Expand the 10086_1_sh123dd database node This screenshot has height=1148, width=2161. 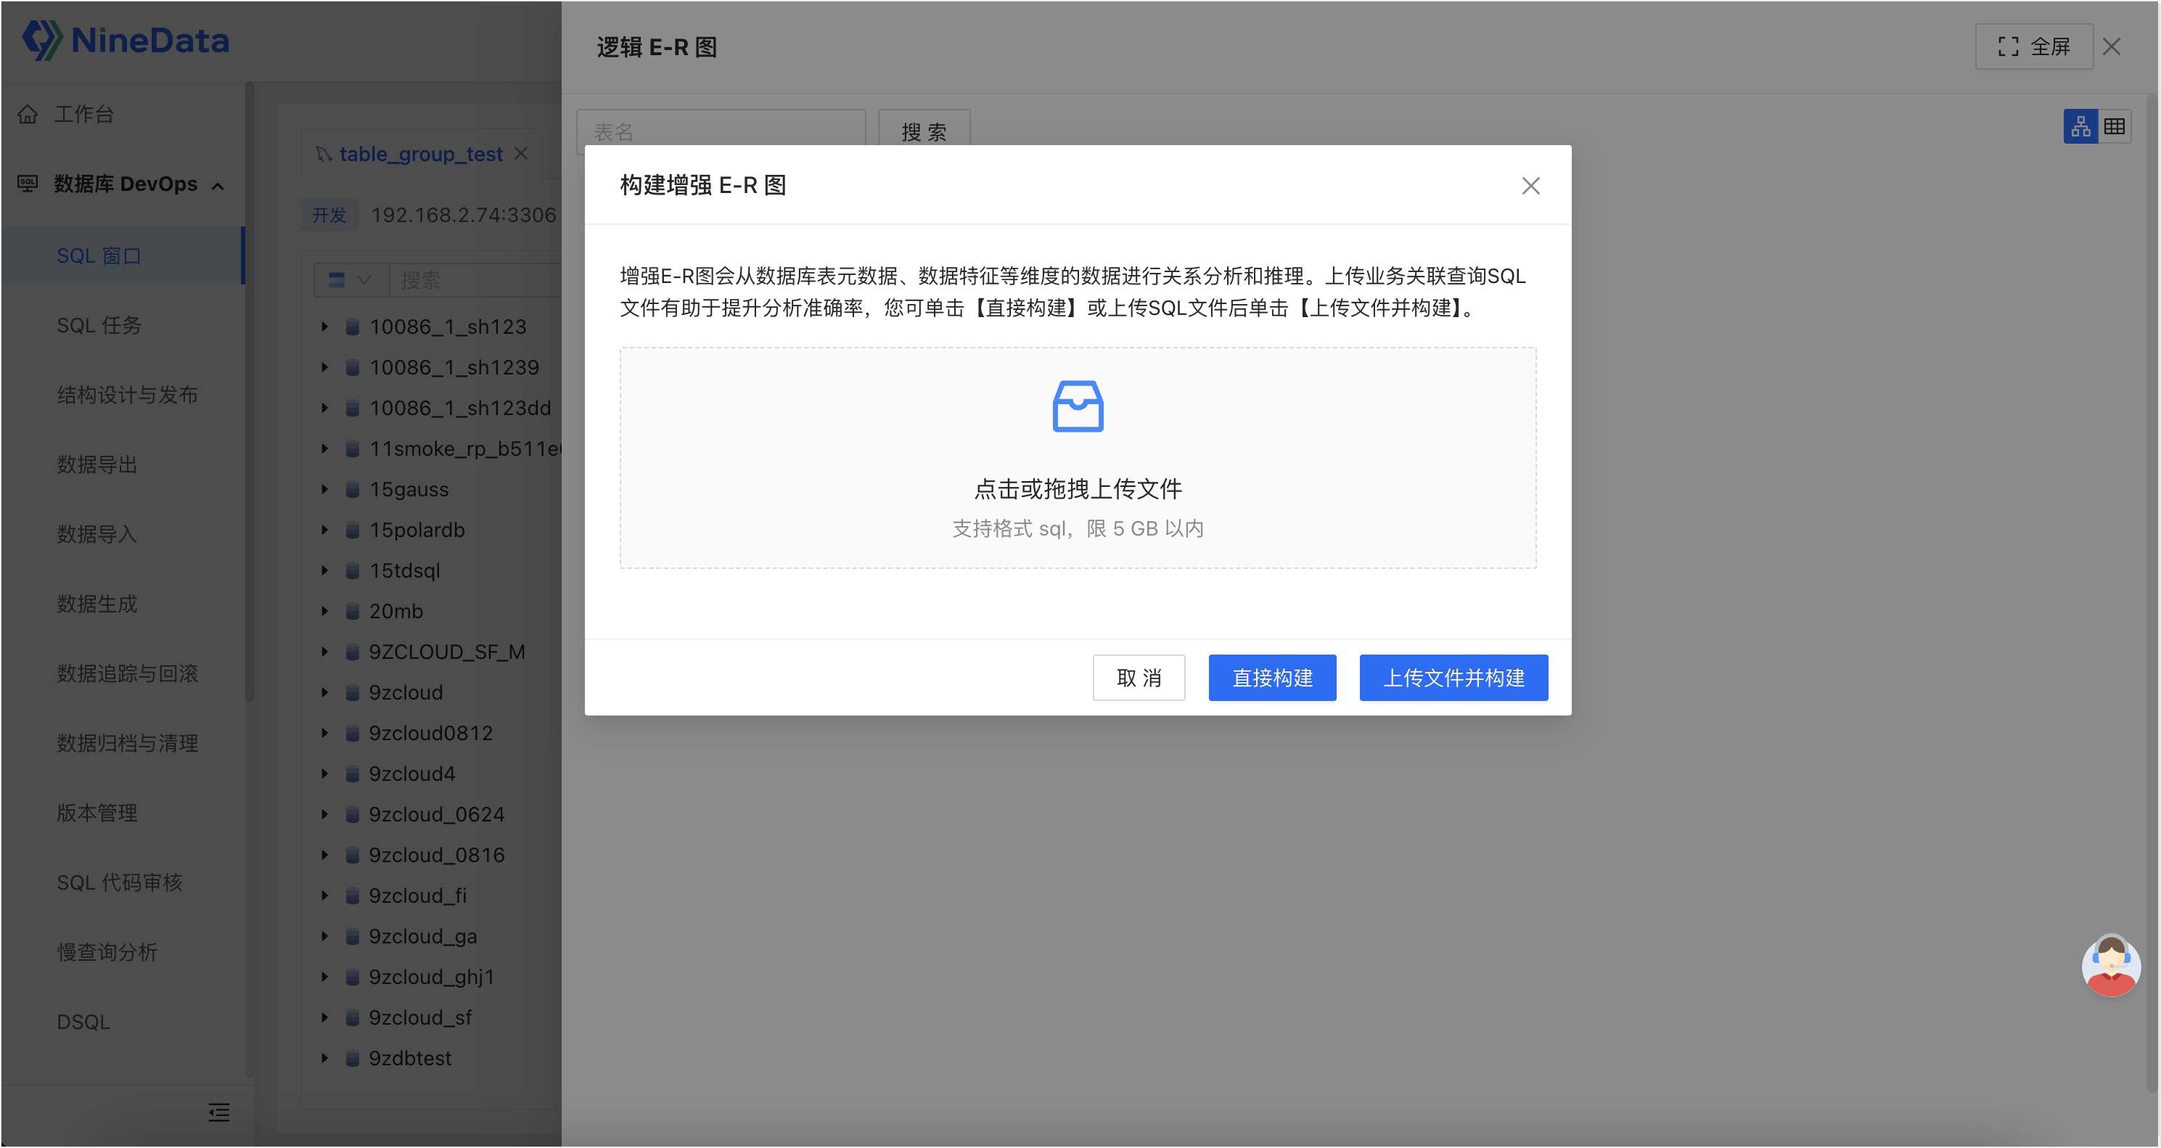[324, 408]
